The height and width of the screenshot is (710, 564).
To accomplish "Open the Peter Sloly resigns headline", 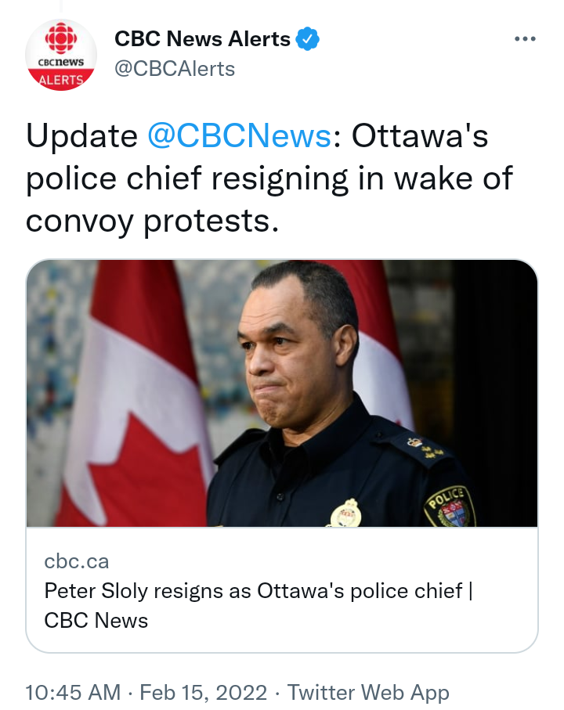I will point(258,605).
